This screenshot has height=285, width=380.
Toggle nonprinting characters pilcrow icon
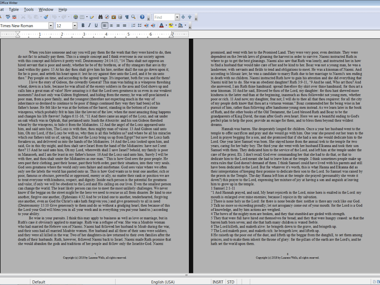coord(127,17)
